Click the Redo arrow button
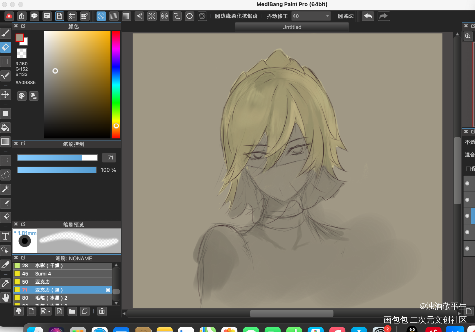This screenshot has width=475, height=332. click(384, 16)
